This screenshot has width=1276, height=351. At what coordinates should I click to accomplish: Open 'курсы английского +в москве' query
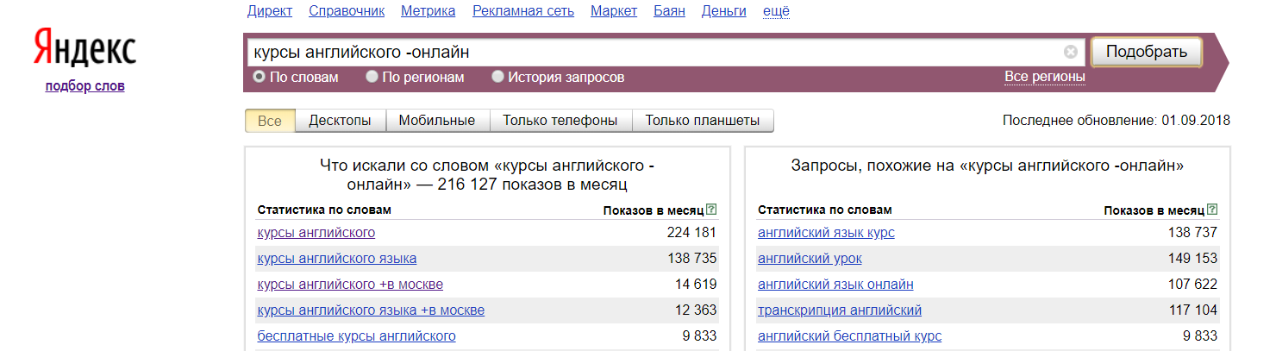pos(350,285)
